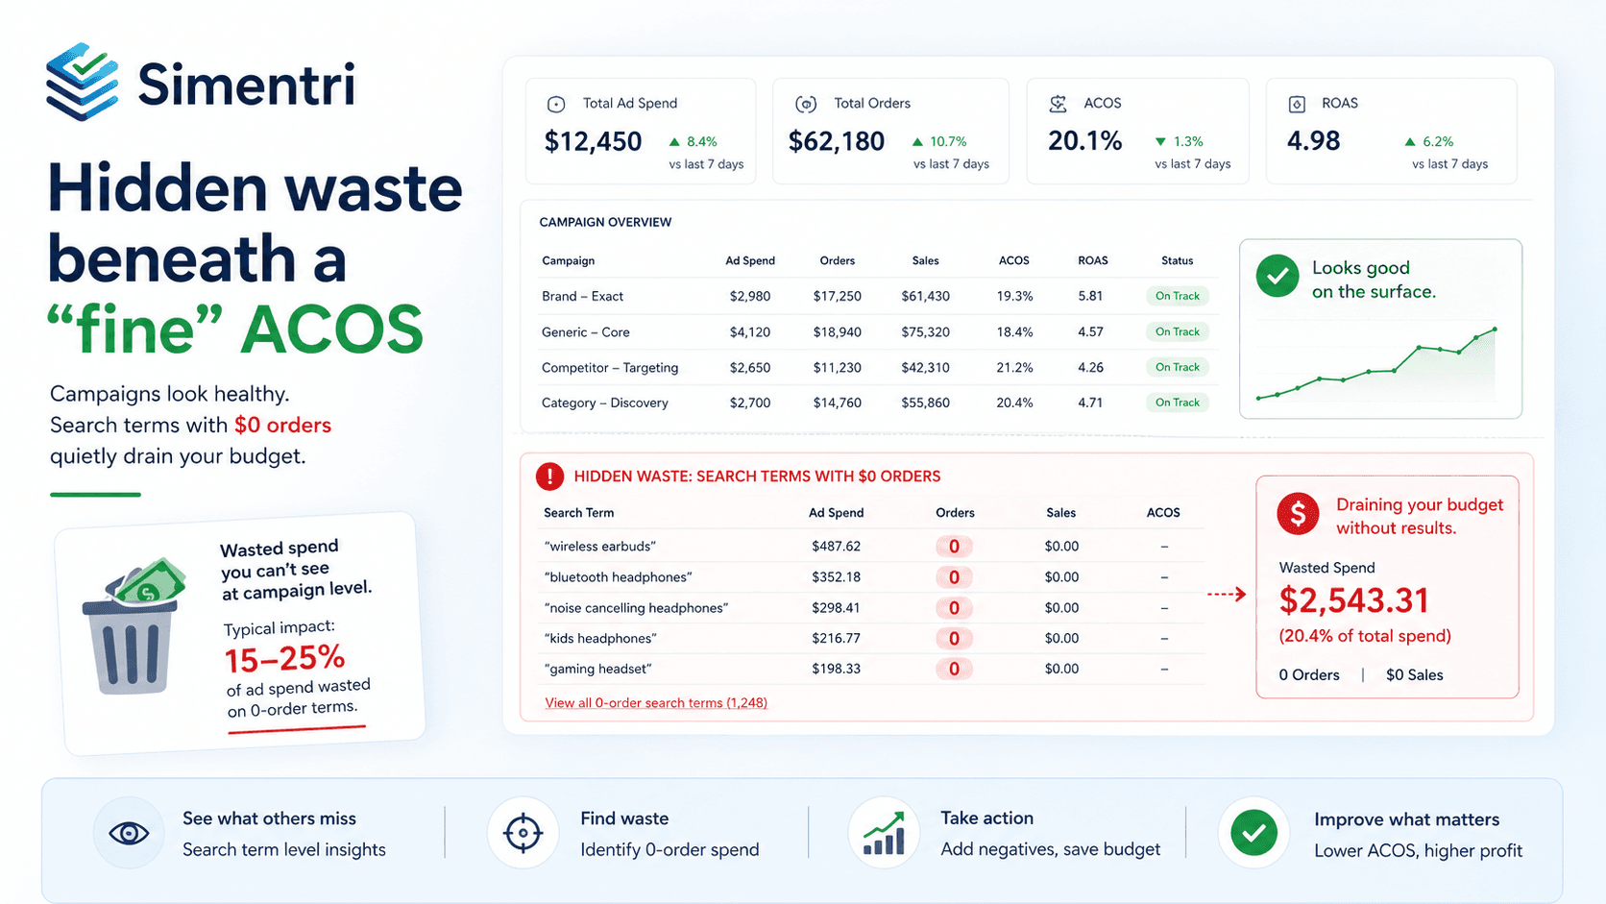
Task: Click the "gaming headset" search term
Action: [598, 669]
